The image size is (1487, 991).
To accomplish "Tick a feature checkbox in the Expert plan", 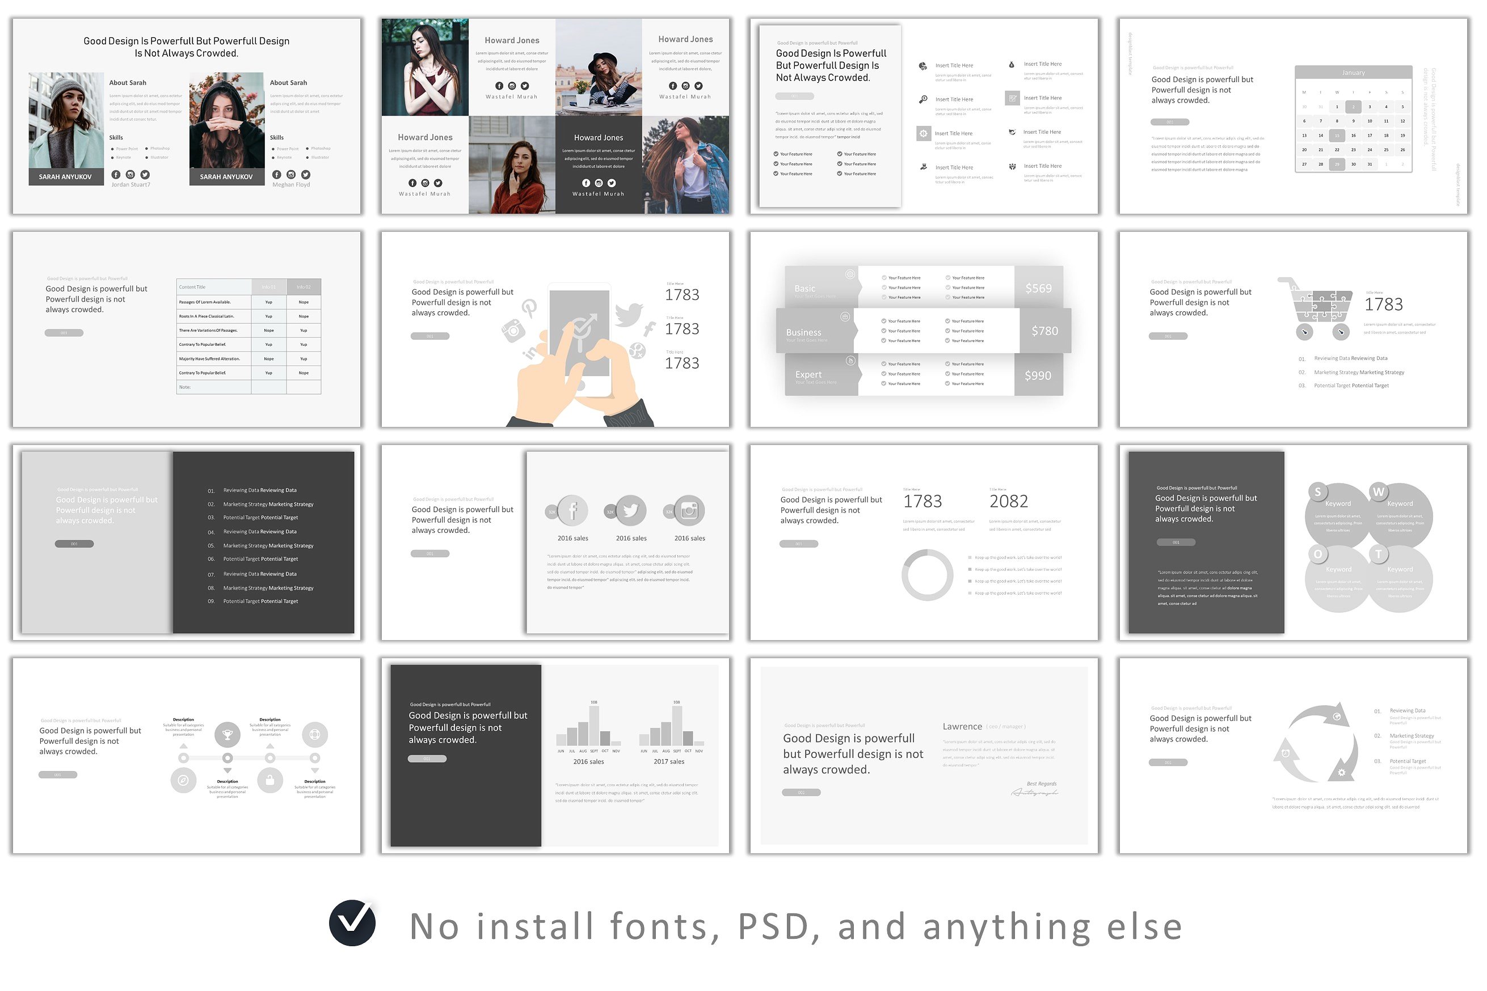I will [x=884, y=363].
